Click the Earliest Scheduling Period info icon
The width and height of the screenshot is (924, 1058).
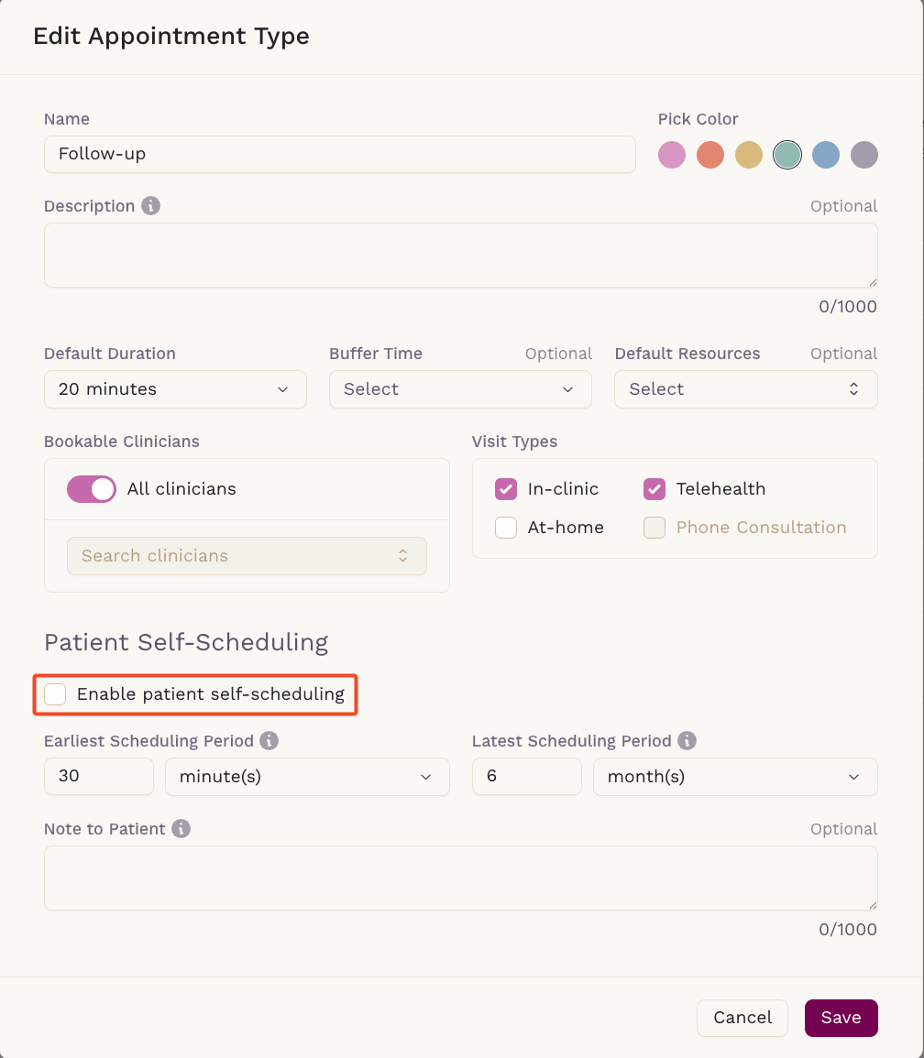(269, 741)
